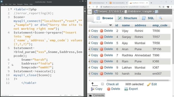
Task: Click the Live Preview lightning icon in Brackets
Action: tap(85, 8)
